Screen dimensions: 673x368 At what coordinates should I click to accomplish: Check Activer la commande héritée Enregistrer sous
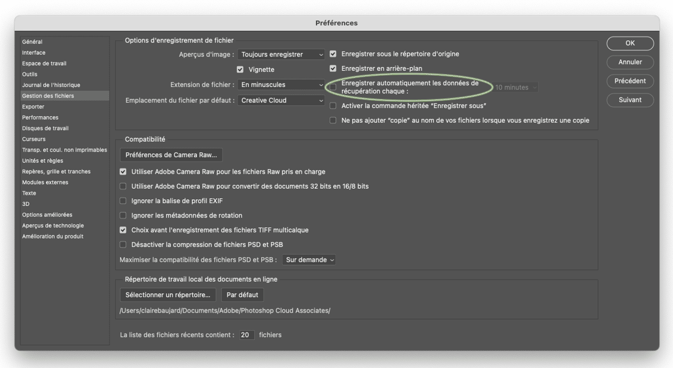333,106
